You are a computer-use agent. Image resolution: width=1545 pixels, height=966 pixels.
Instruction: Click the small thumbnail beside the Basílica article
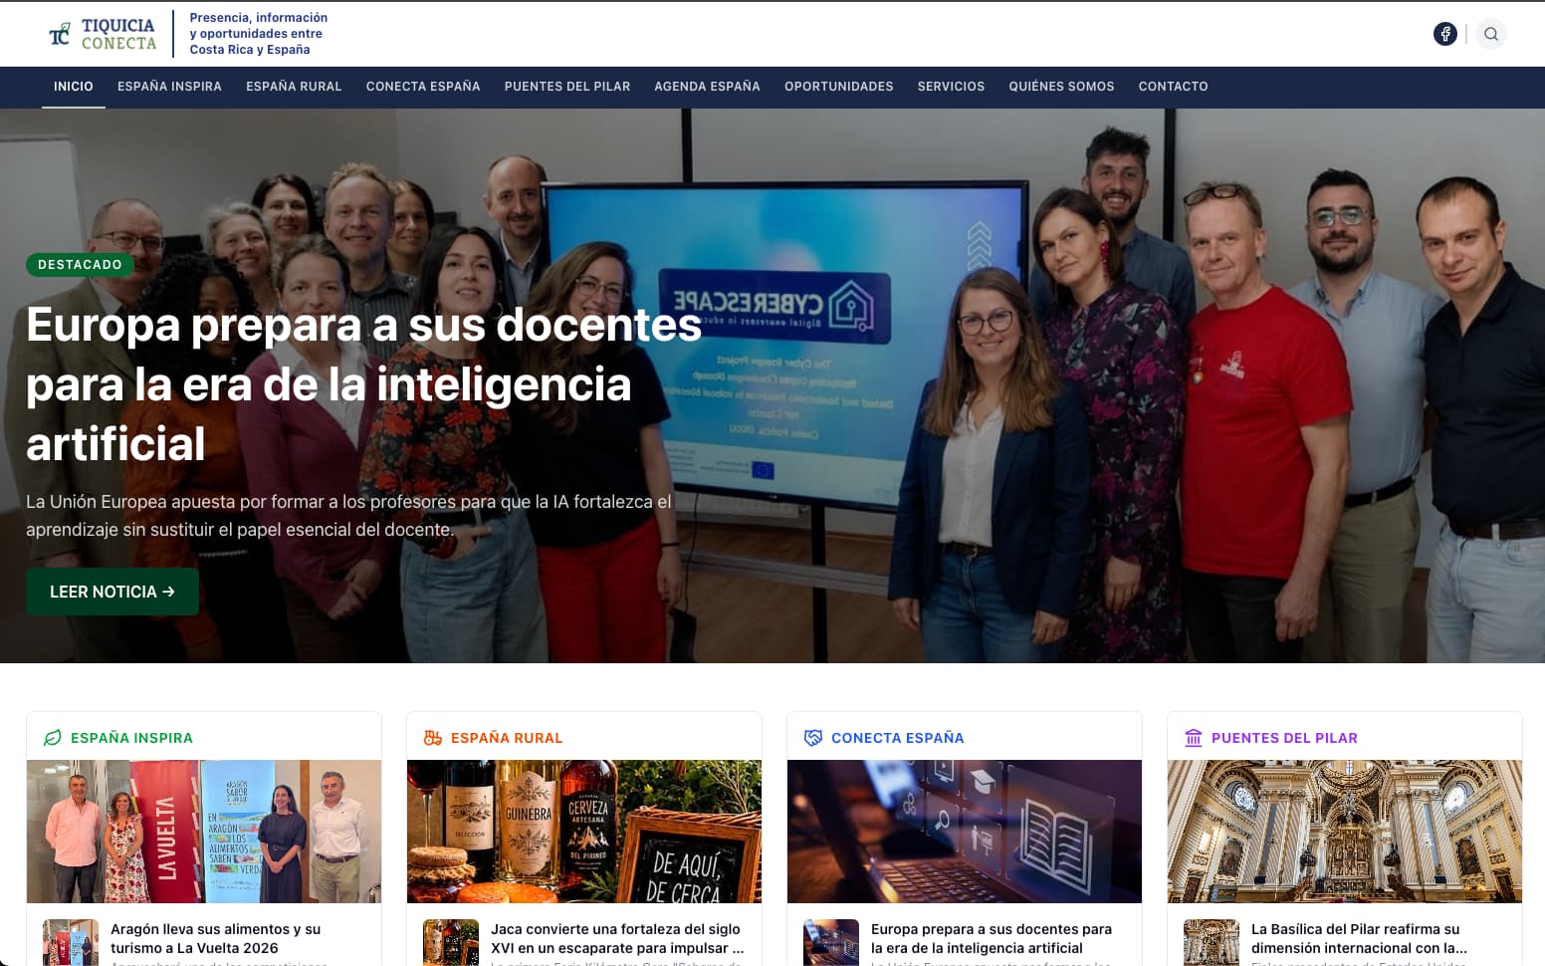1212,942
